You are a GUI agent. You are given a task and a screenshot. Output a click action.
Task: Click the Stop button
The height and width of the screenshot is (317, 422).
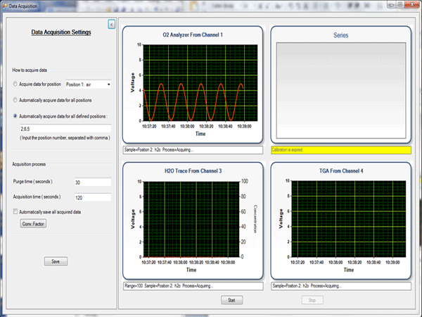click(312, 300)
